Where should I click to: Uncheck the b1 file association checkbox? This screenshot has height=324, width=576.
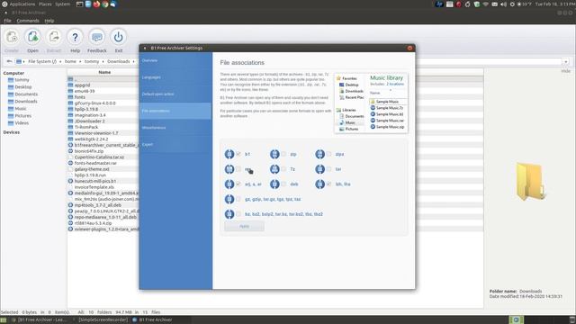(238, 154)
